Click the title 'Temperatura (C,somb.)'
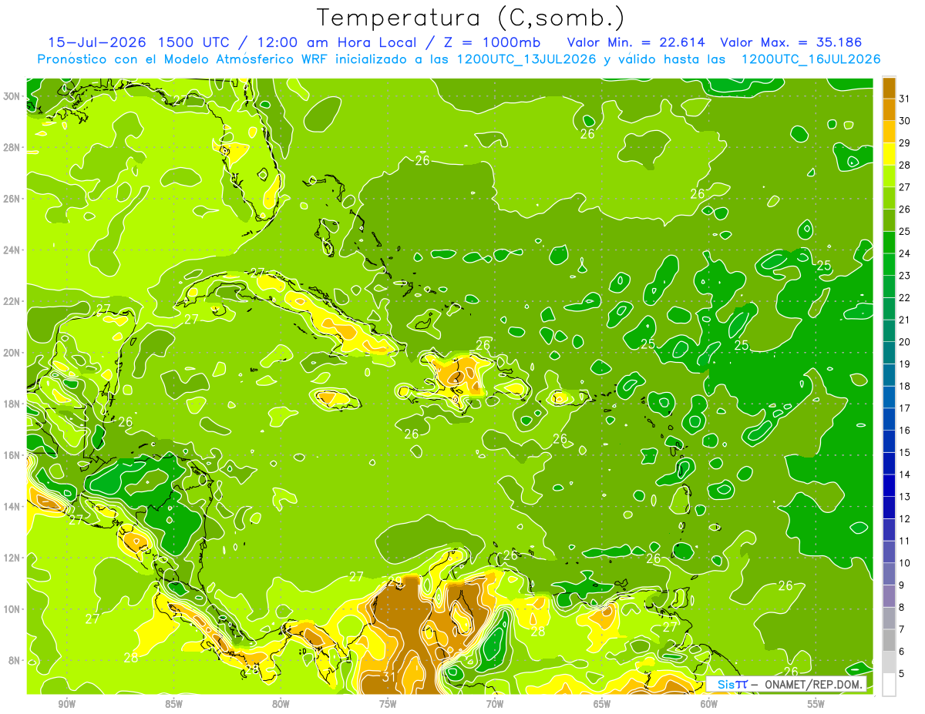The width and height of the screenshot is (925, 714). click(x=470, y=18)
